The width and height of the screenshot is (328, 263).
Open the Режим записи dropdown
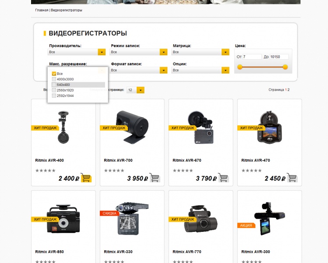click(138, 52)
